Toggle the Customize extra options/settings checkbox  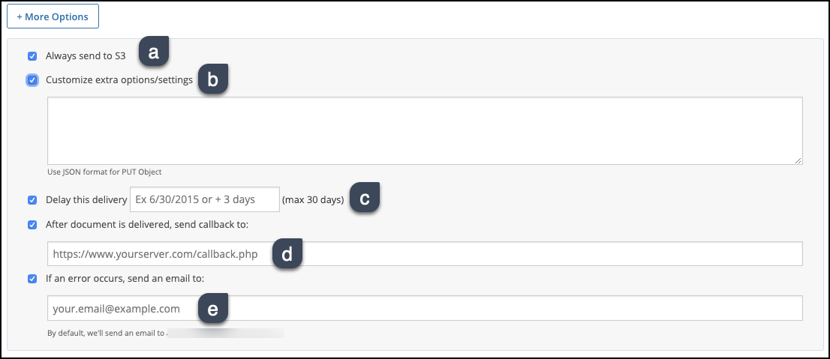[32, 79]
